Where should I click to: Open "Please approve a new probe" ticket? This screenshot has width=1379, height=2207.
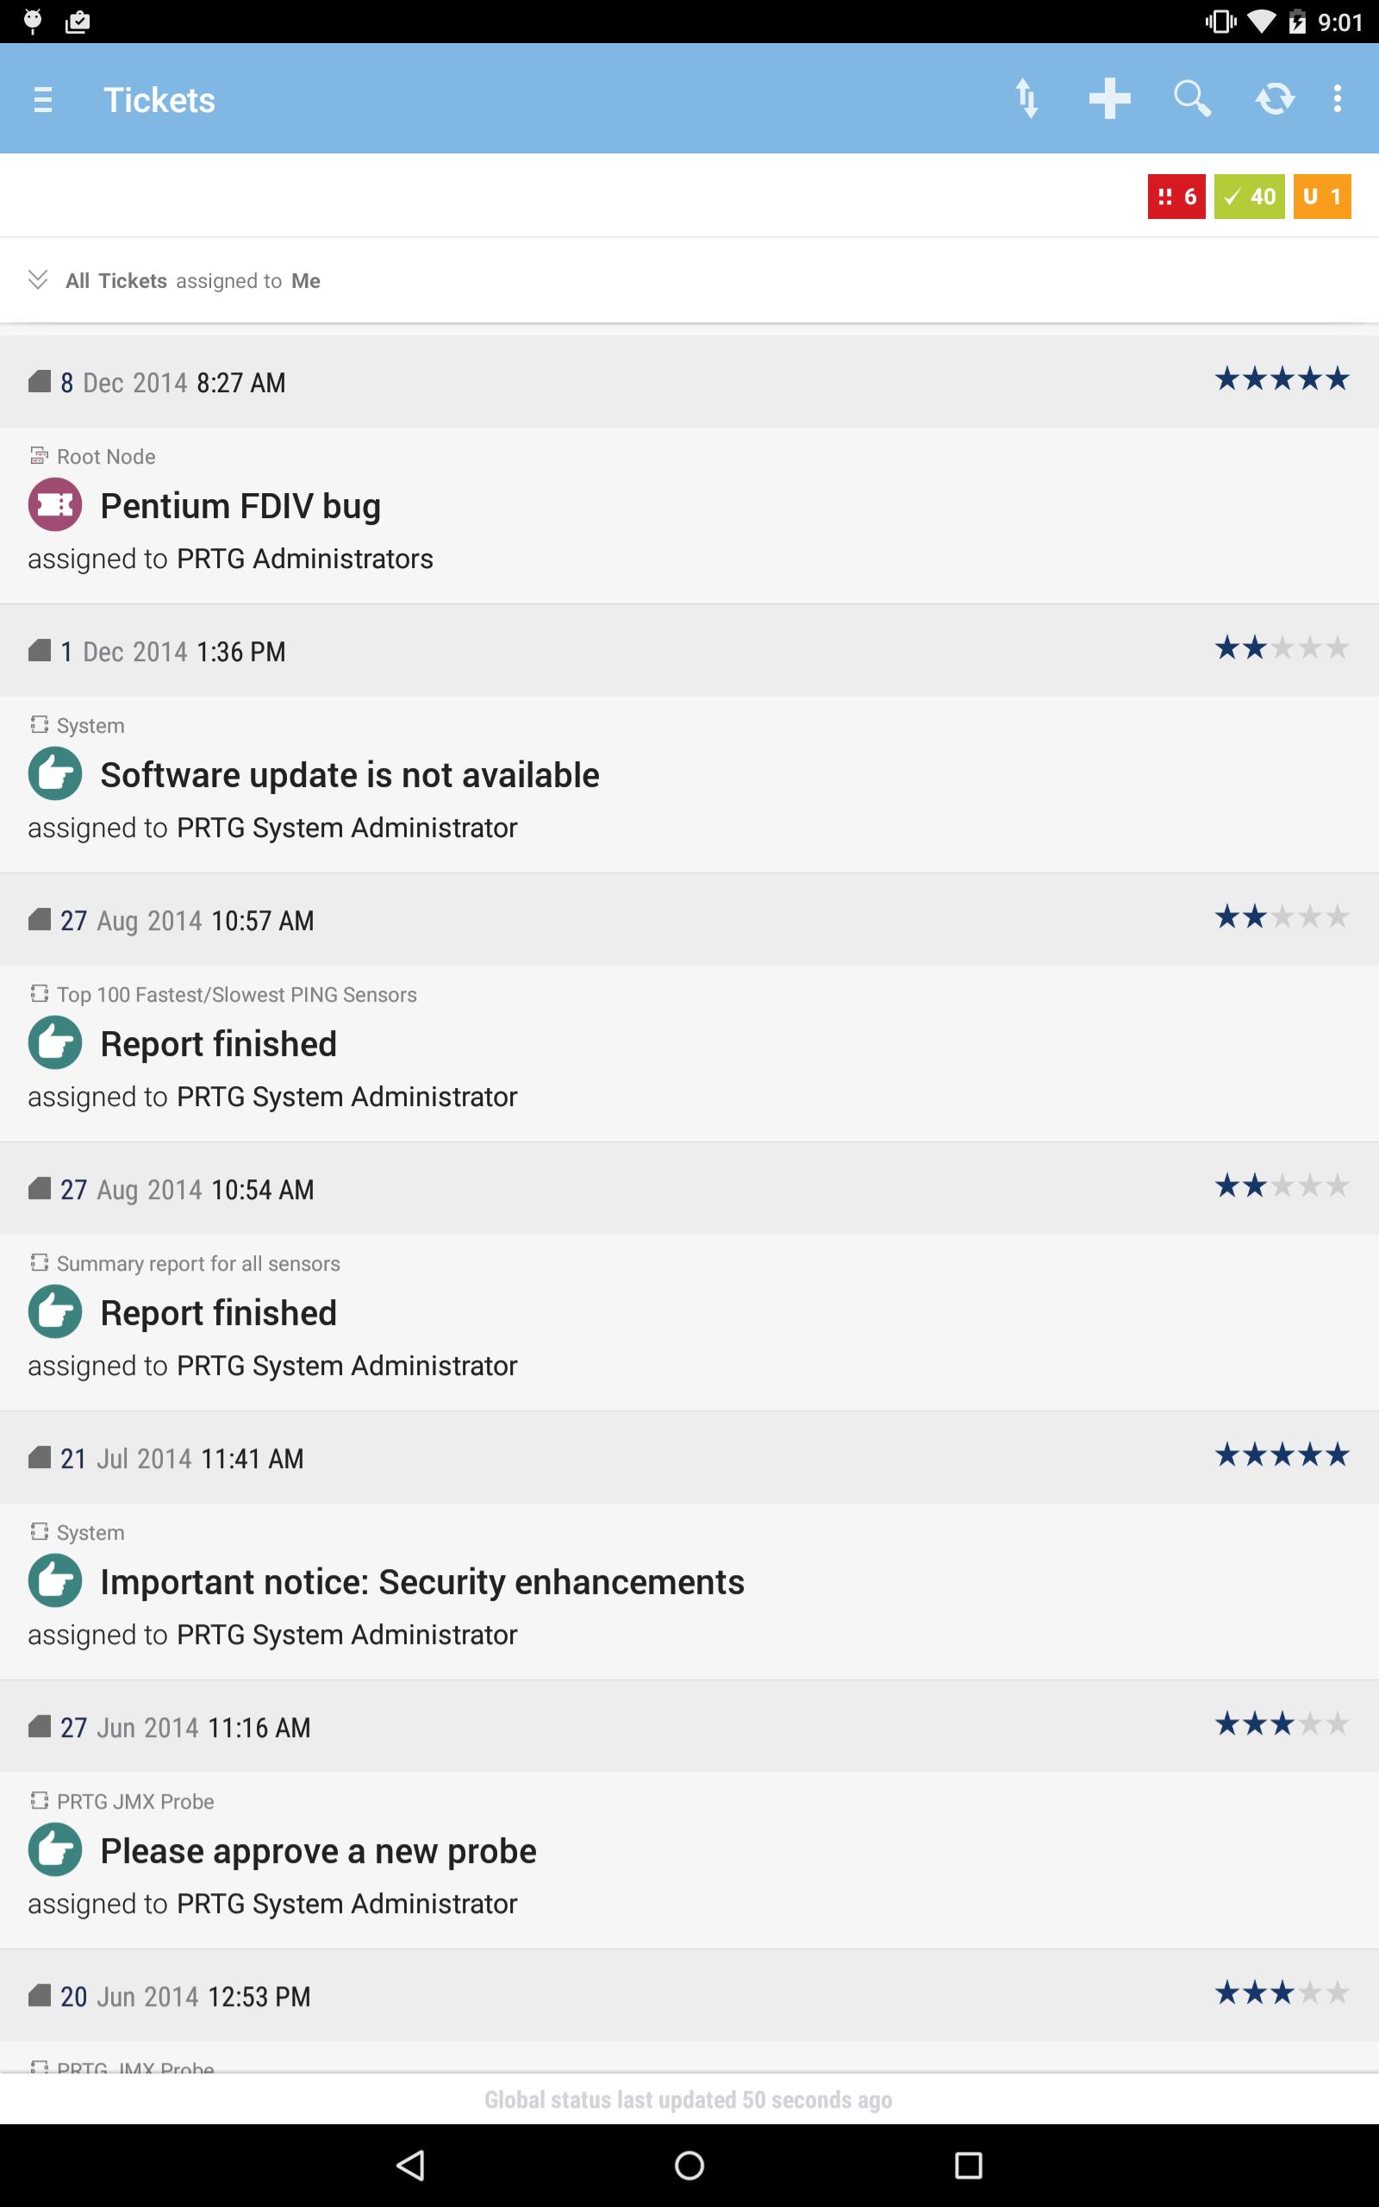point(318,1851)
